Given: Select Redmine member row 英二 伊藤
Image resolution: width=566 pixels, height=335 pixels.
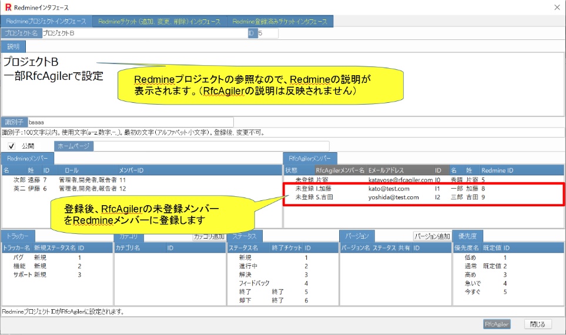Looking at the screenshot, I should [x=142, y=189].
